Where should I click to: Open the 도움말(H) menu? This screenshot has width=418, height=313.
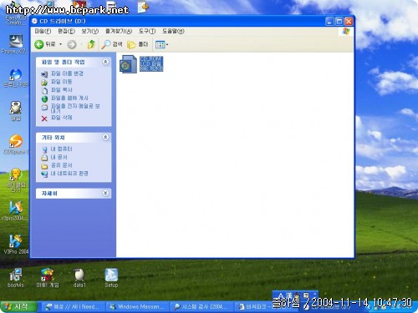pos(173,31)
